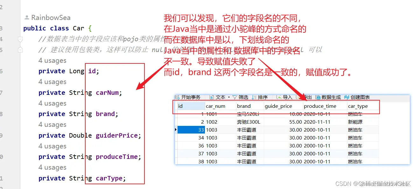Click the id field name in the code

coord(92,71)
